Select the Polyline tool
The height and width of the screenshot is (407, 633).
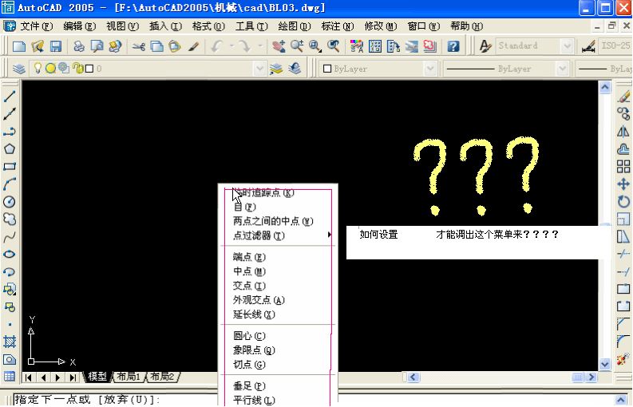[10, 132]
